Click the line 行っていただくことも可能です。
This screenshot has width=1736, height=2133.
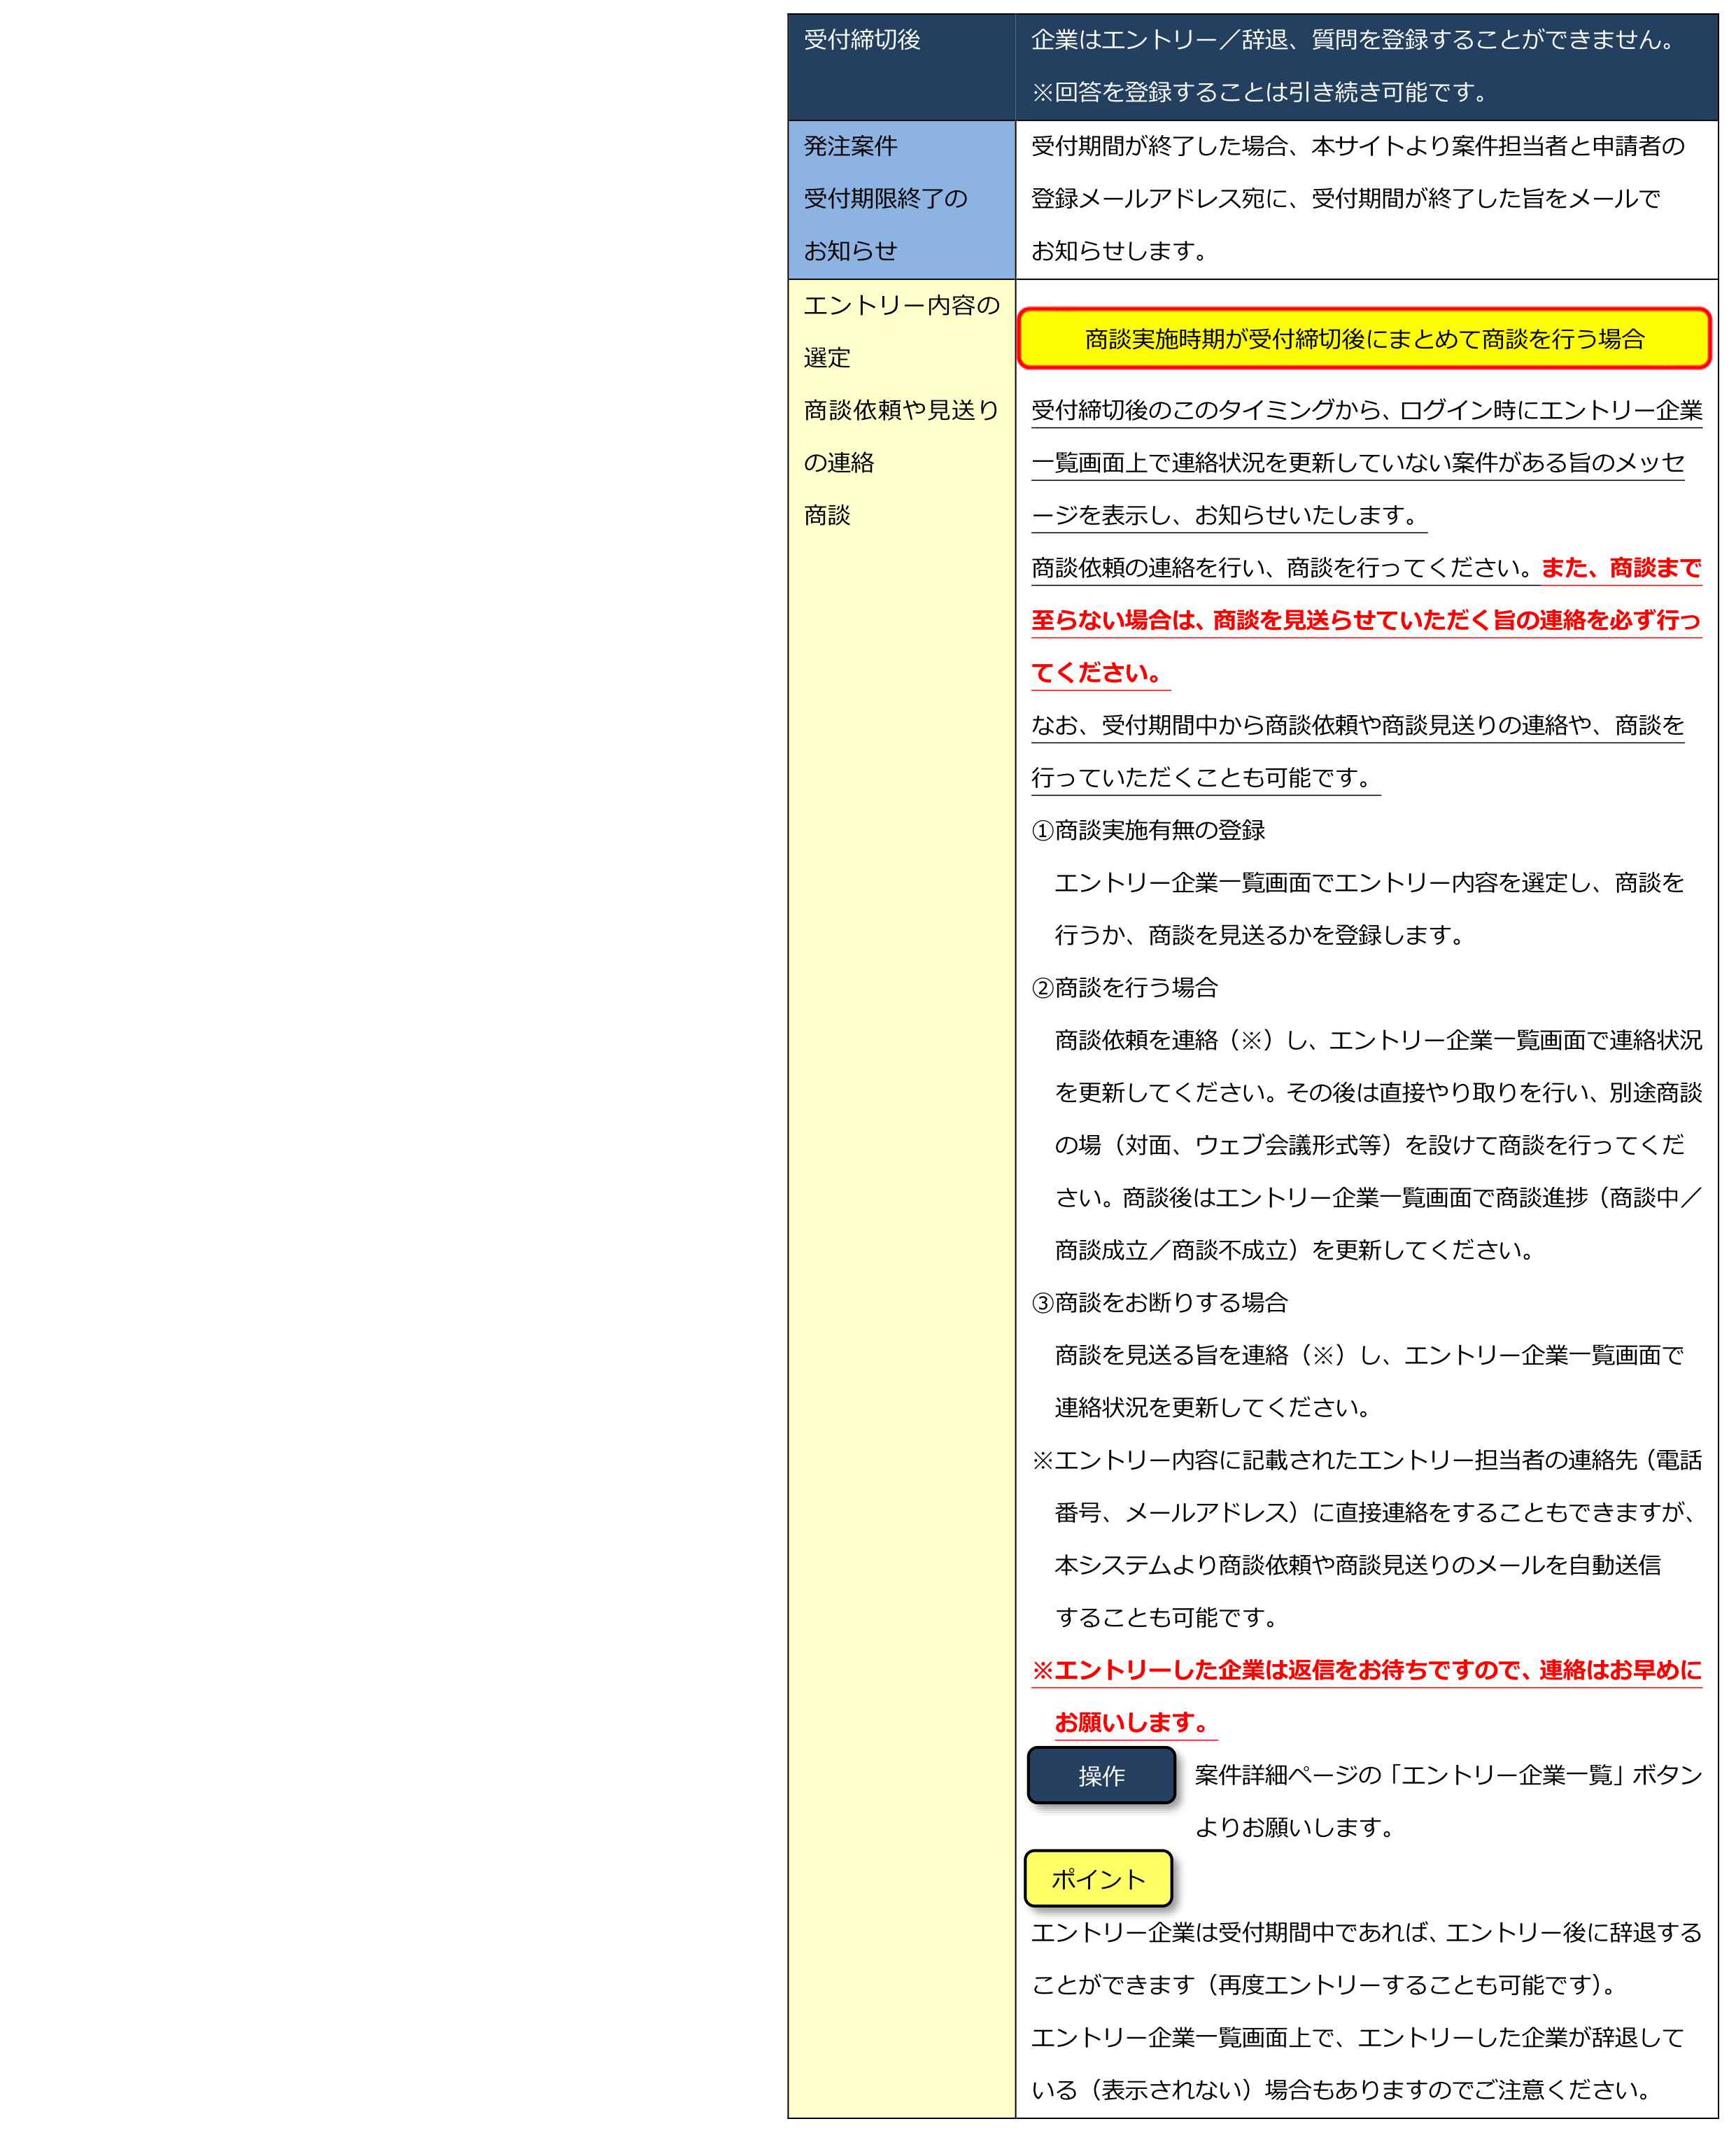pos(1206,778)
